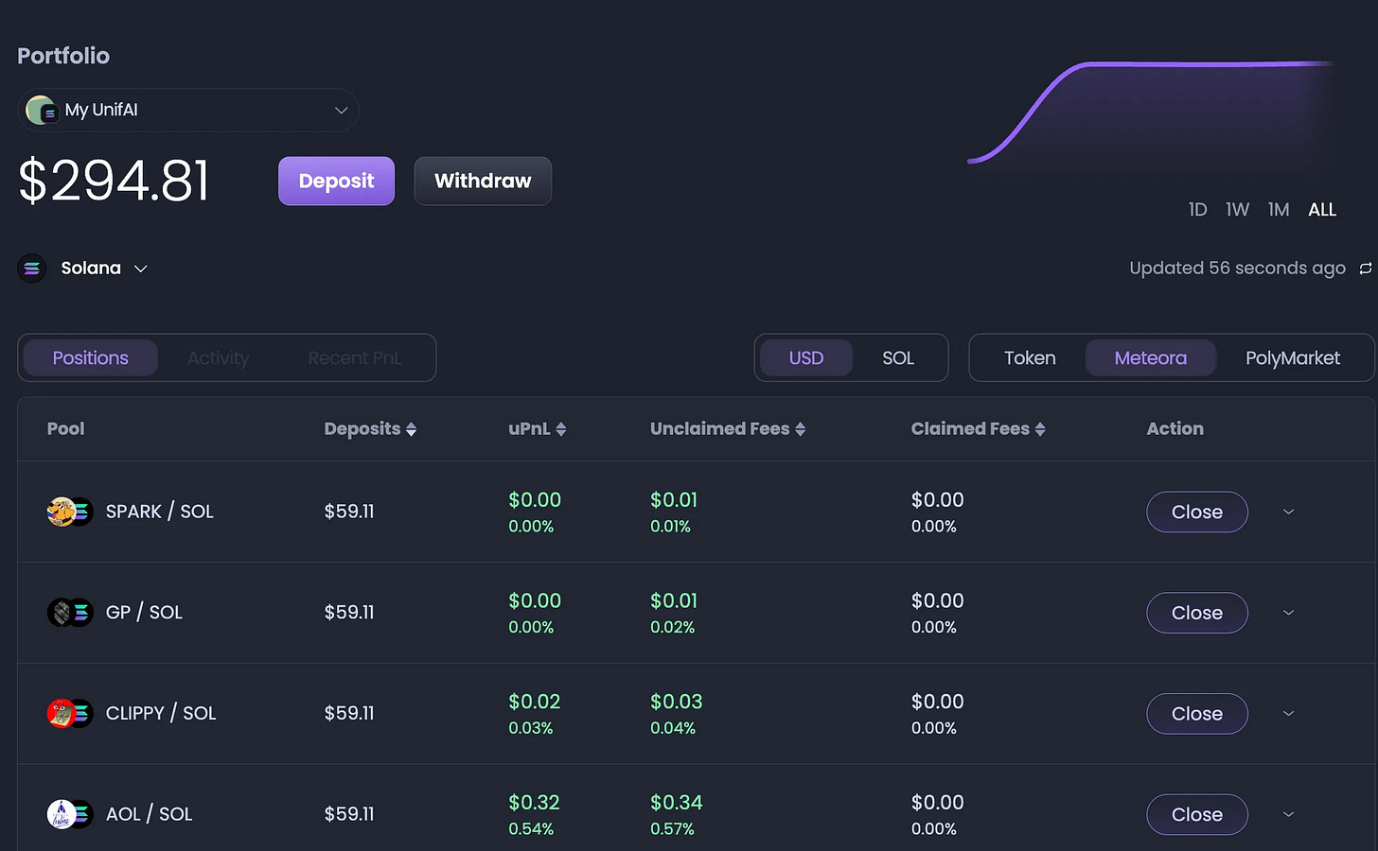This screenshot has height=851, width=1378.
Task: Click the Pool column header
Action: (x=66, y=429)
